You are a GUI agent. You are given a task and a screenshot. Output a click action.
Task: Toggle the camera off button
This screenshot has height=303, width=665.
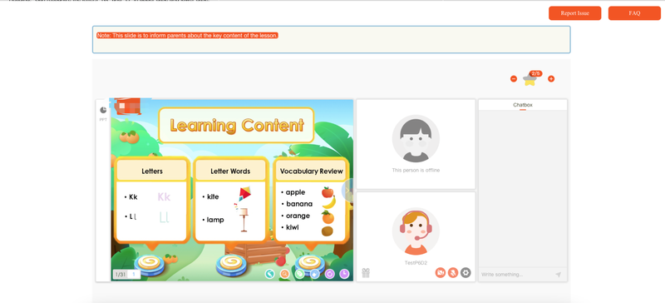441,273
